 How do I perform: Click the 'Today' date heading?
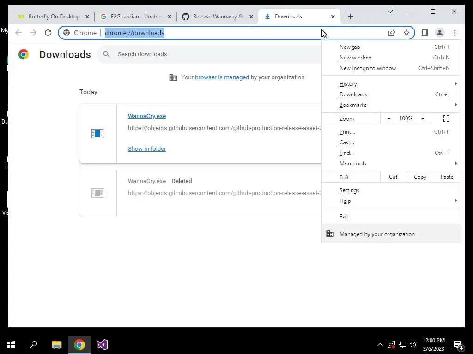(88, 92)
